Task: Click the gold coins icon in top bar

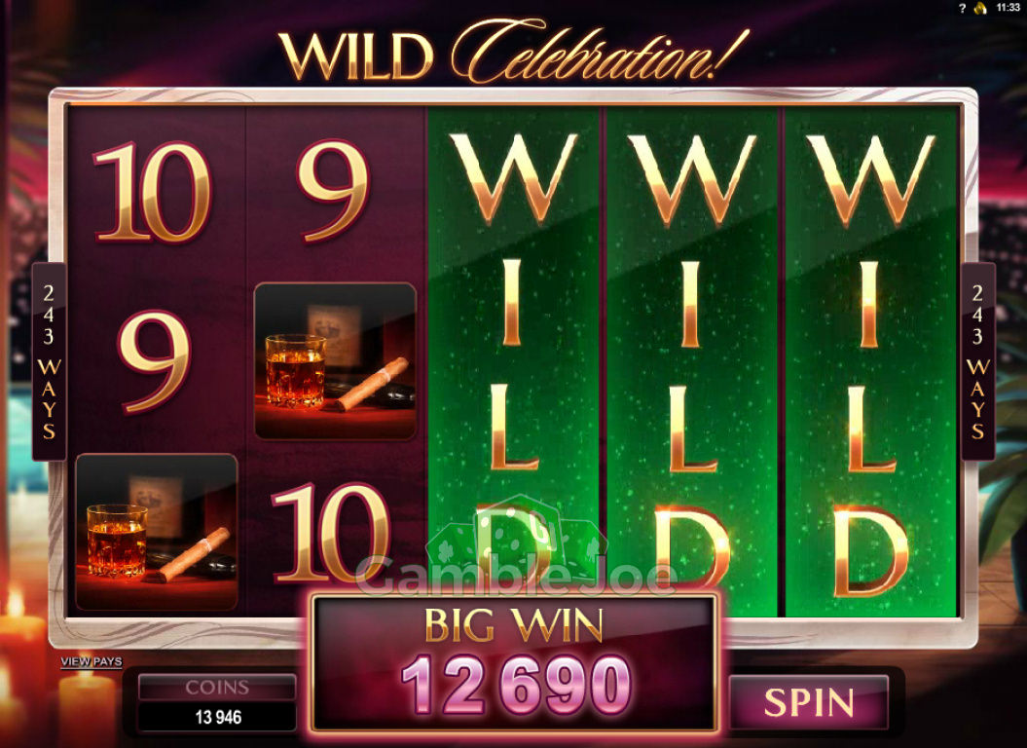Action: pos(980,9)
